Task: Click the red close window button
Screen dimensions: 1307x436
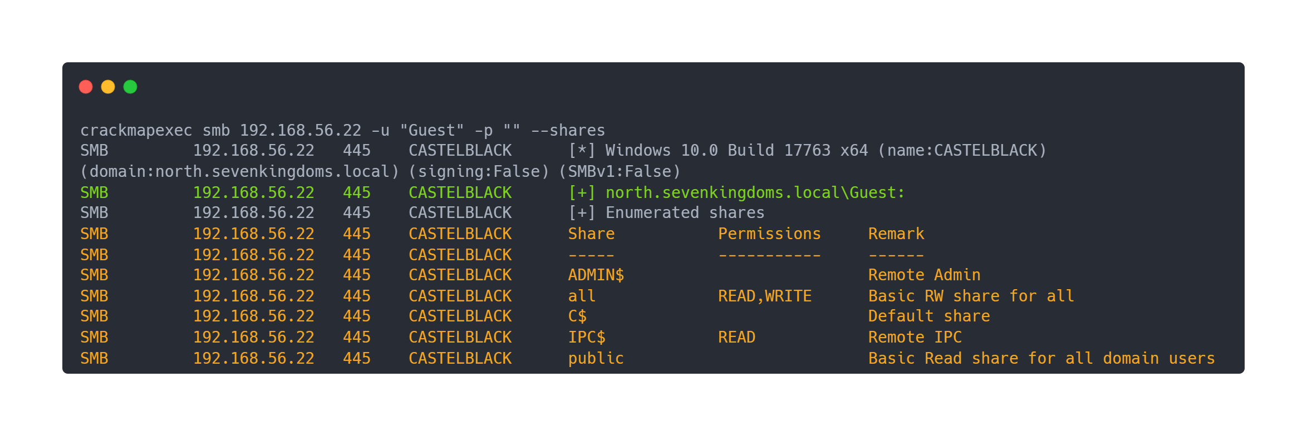Action: [x=86, y=87]
